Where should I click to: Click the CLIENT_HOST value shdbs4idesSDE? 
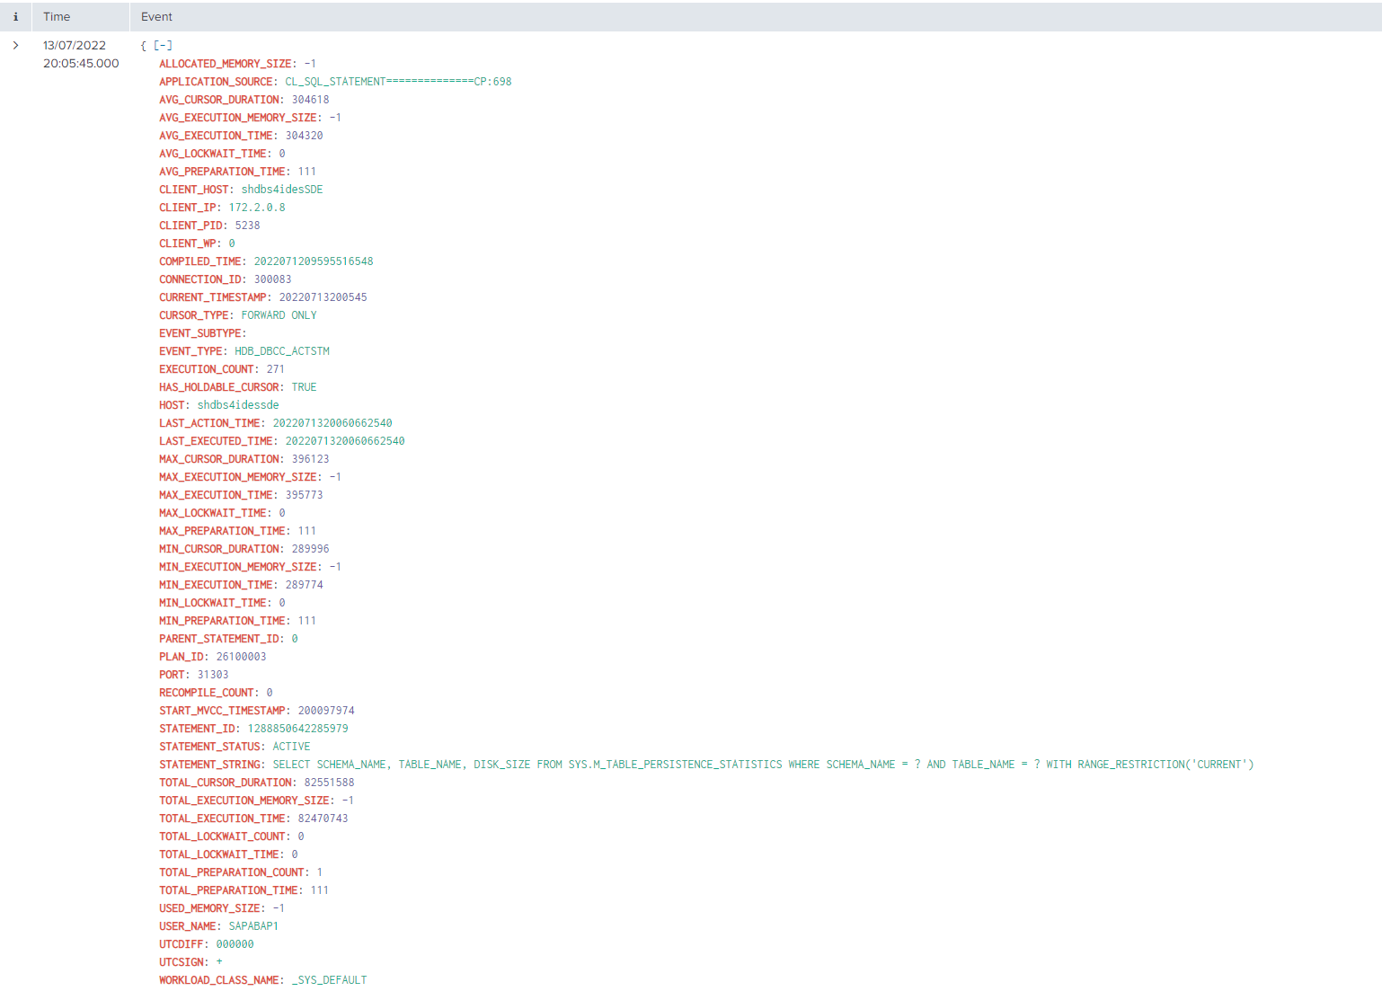coord(281,190)
